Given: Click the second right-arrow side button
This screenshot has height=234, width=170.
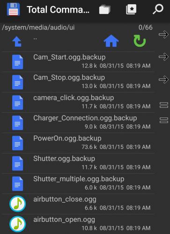Looking at the screenshot, I should (x=163, y=57).
